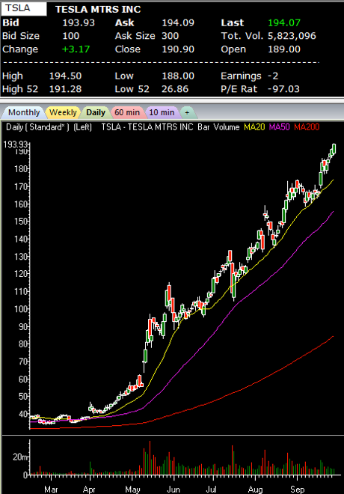This screenshot has width=344, height=494.
Task: Click the MA20 indicator label
Action: (254, 127)
